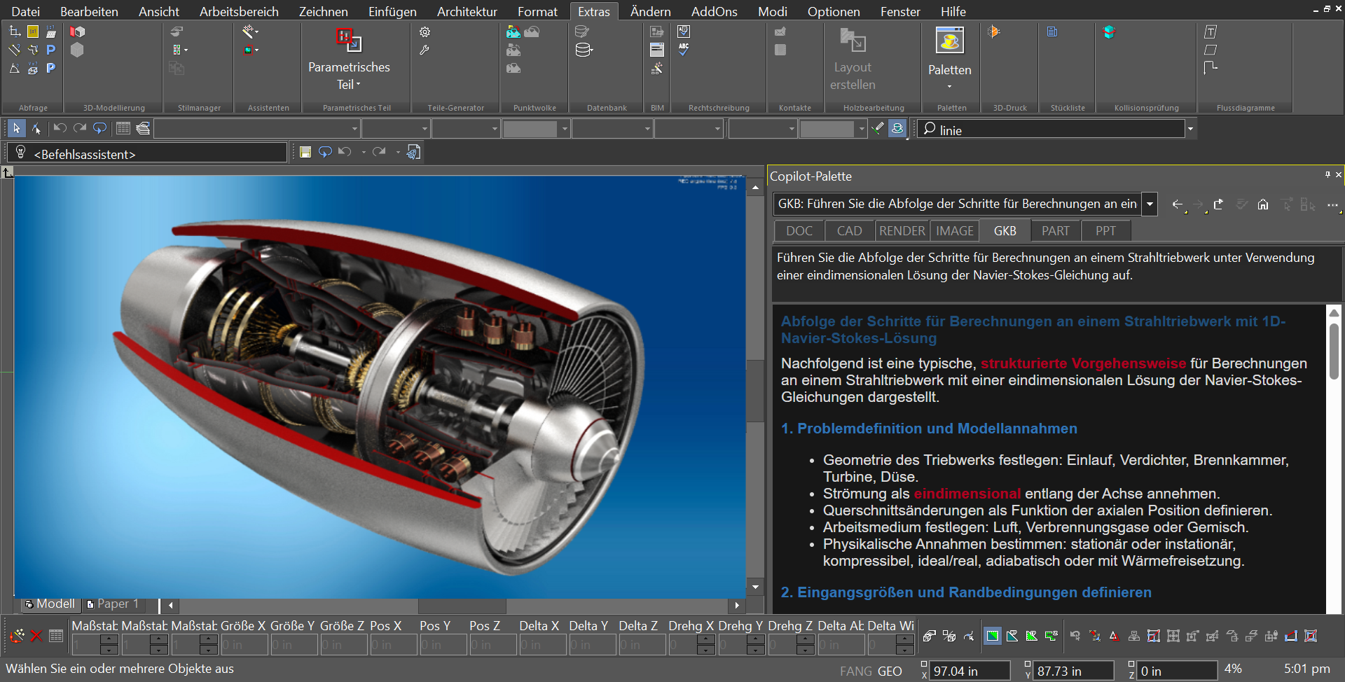Click the Copilot back arrow

pos(1178,204)
